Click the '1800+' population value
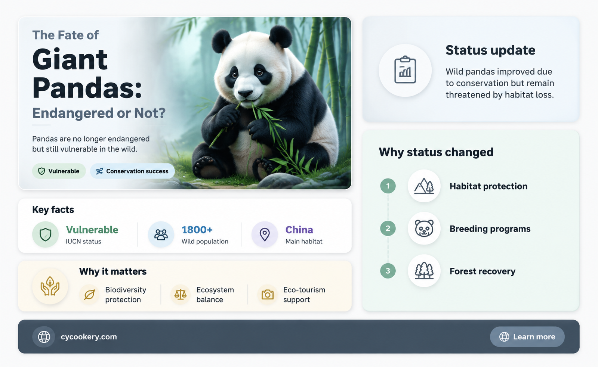The width and height of the screenshot is (598, 367). tap(197, 230)
